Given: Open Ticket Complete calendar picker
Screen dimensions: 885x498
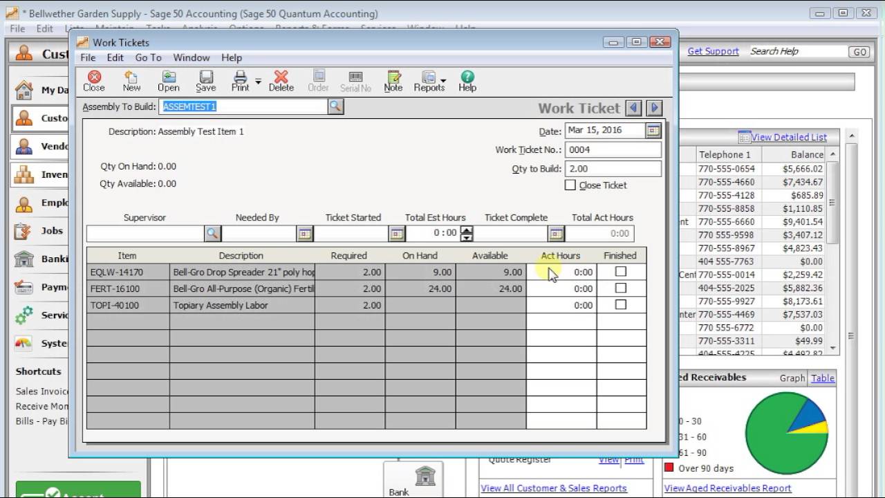Looking at the screenshot, I should click(556, 234).
